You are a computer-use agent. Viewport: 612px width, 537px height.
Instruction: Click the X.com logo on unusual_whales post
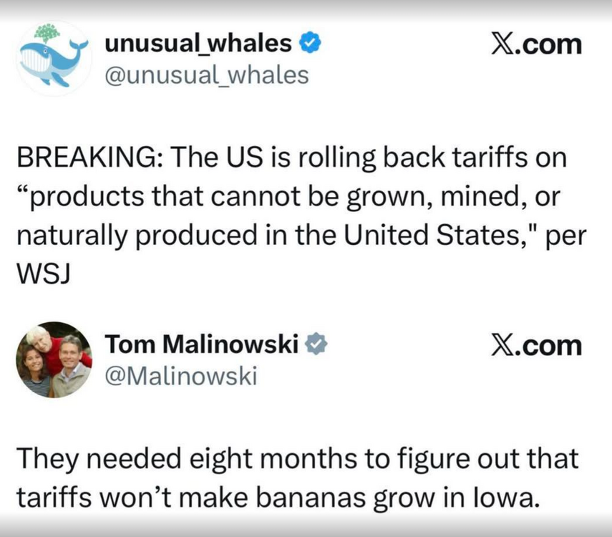click(x=536, y=44)
